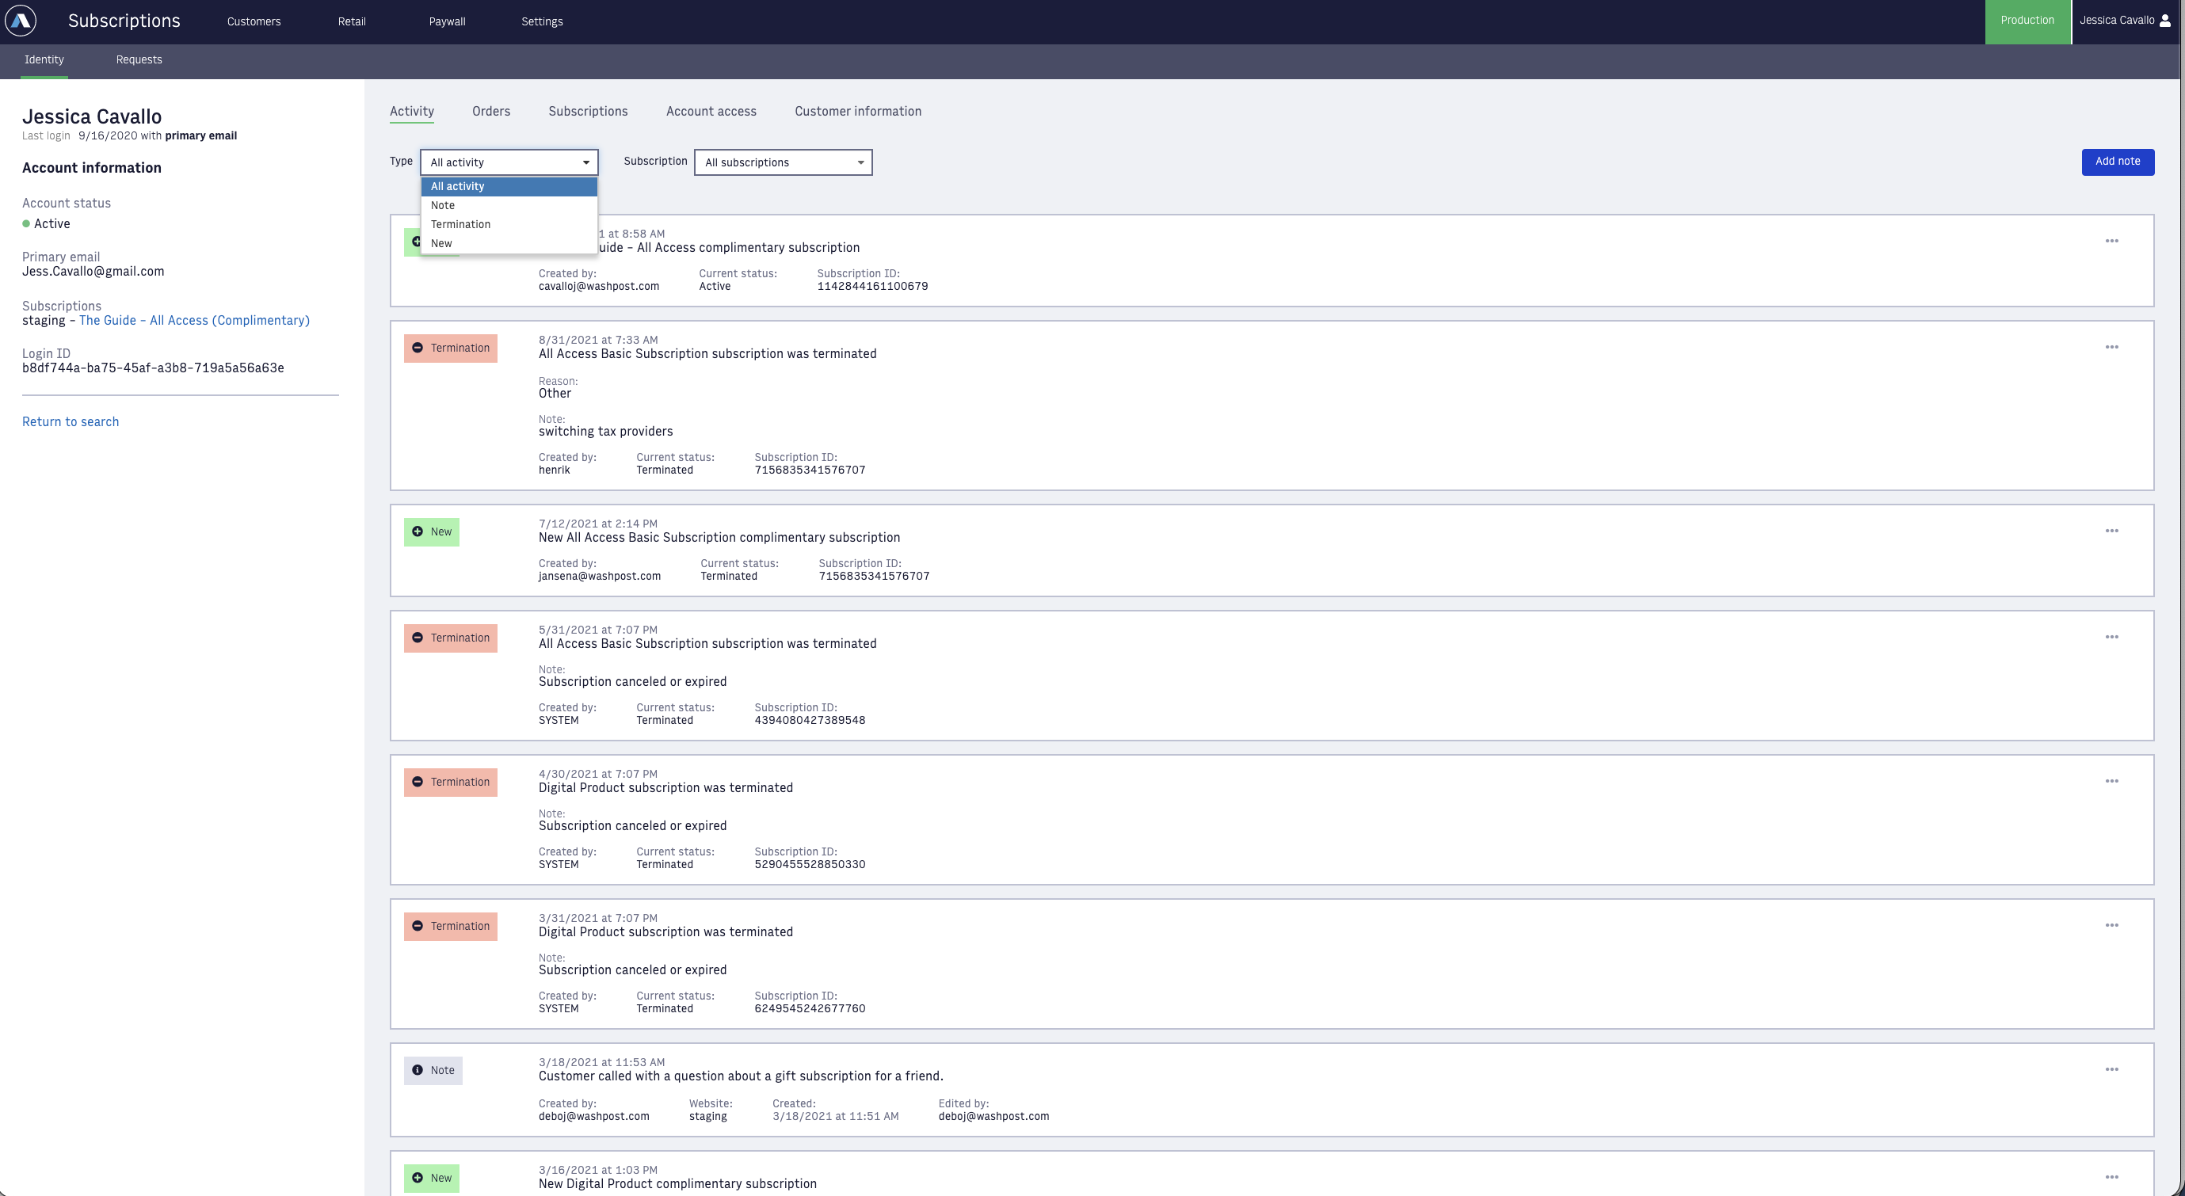Click created by henrik value

[x=554, y=470]
